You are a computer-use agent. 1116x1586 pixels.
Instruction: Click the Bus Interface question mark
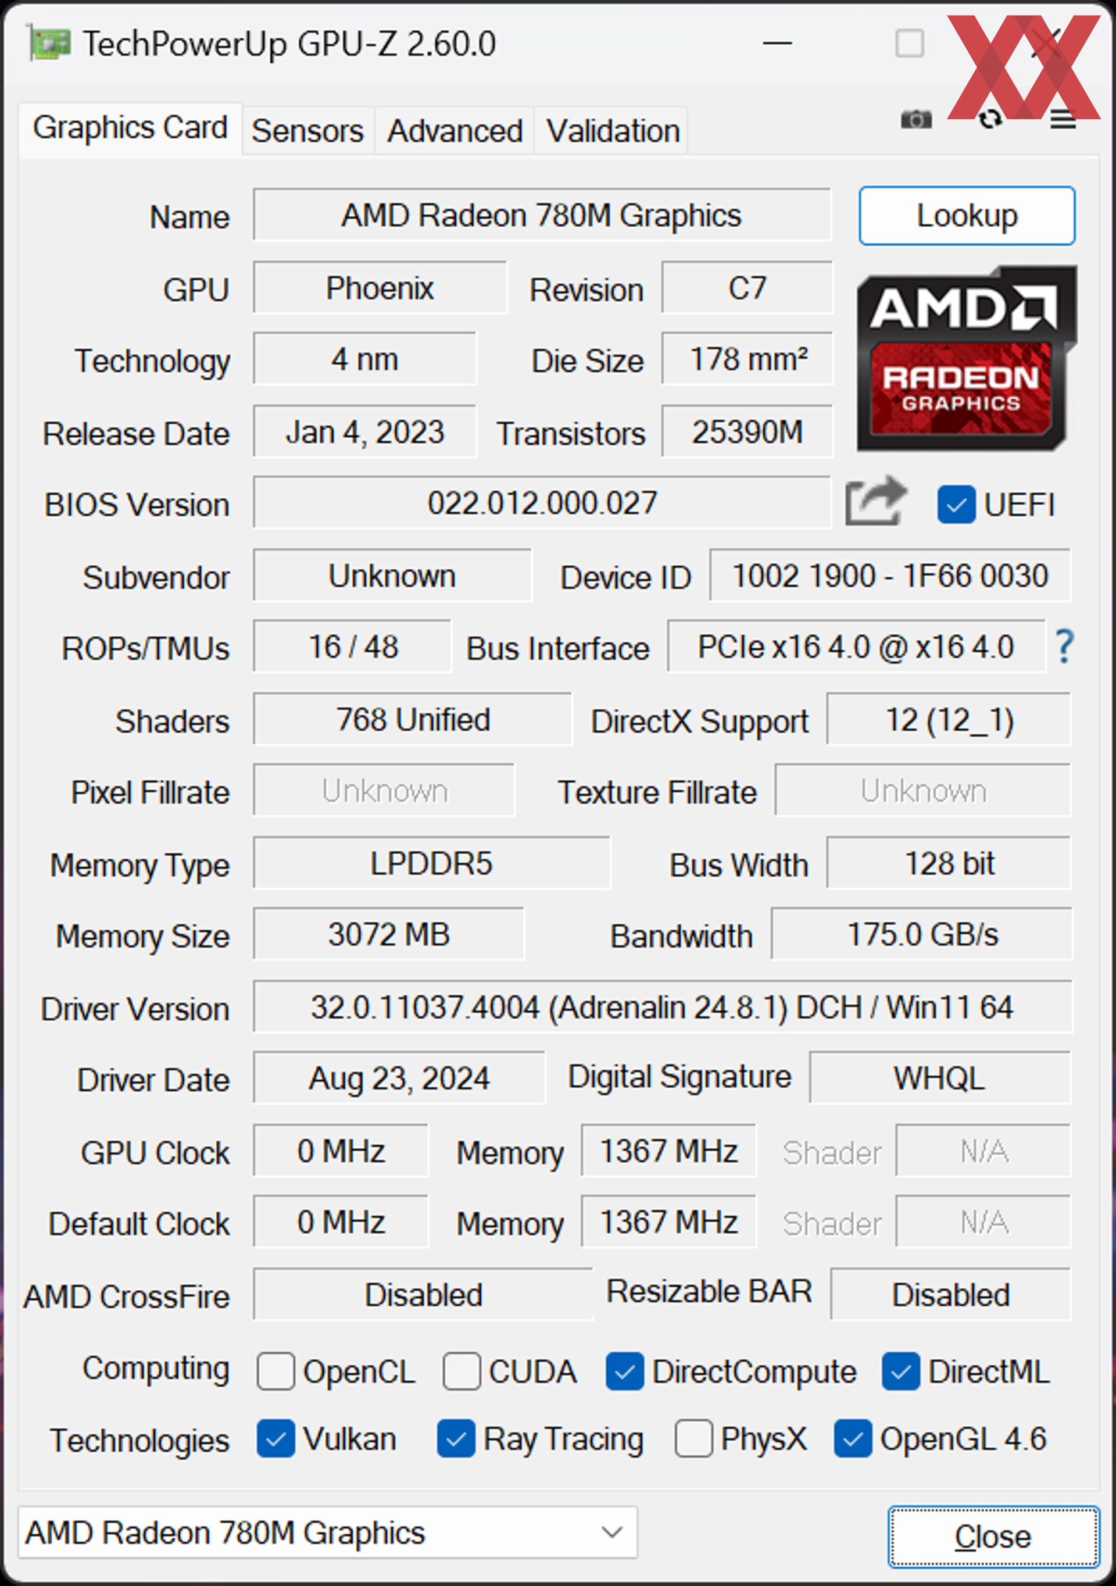click(1064, 646)
